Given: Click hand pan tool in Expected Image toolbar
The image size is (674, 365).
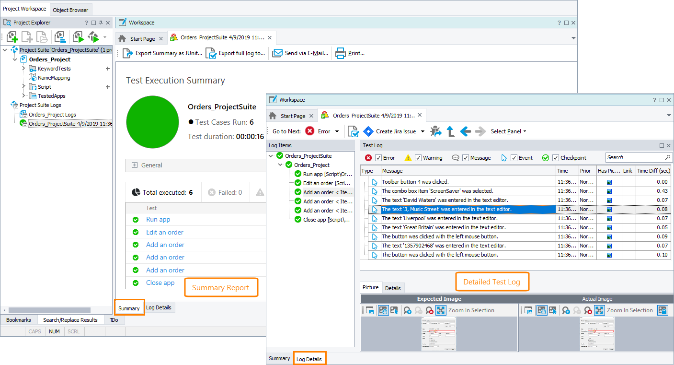Looking at the screenshot, I should pyautogui.click(x=383, y=310).
